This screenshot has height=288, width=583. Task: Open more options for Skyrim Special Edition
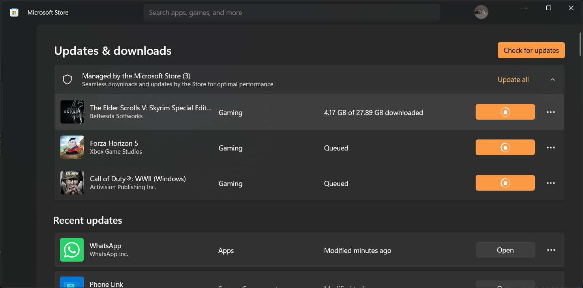[551, 112]
